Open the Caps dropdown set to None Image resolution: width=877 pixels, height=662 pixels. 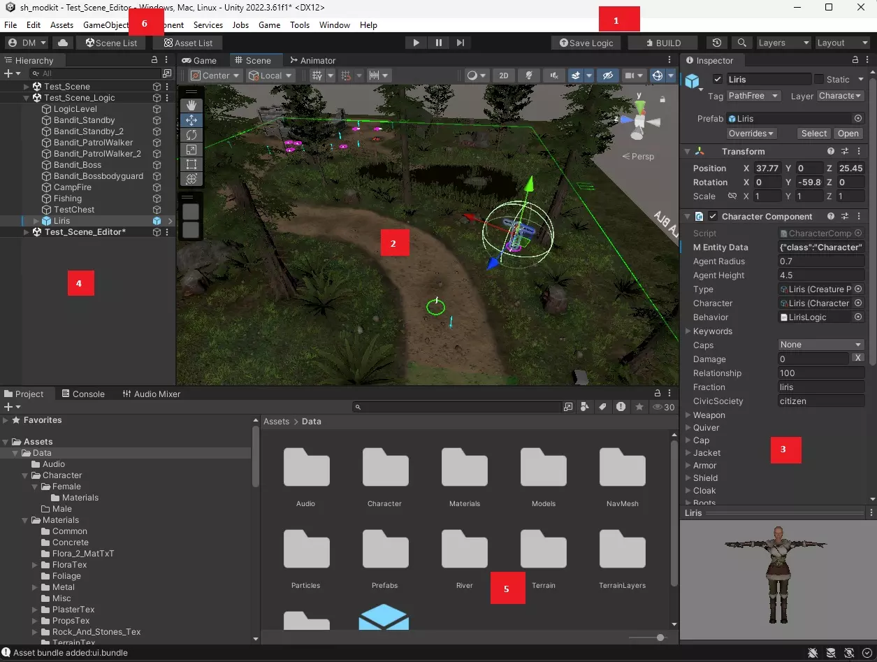point(821,345)
